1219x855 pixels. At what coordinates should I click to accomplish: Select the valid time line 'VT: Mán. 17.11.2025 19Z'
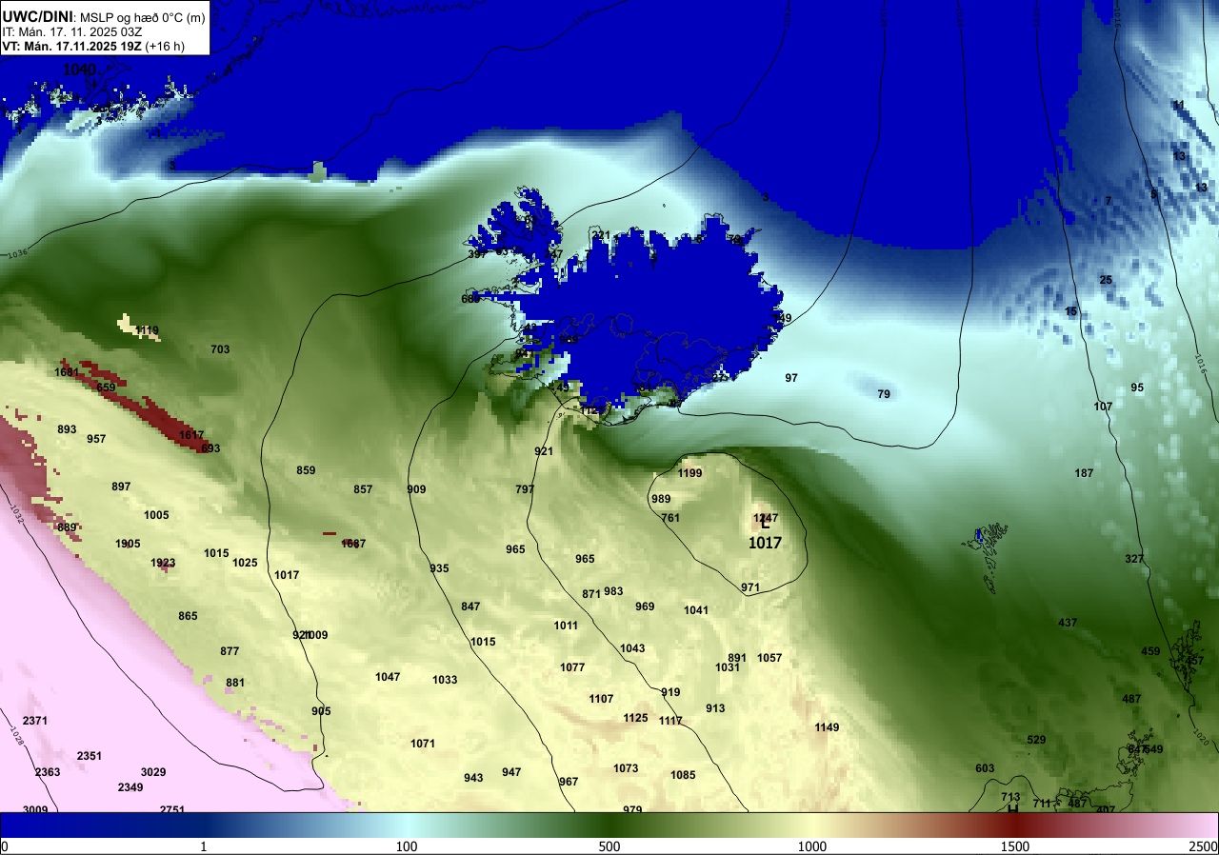(x=71, y=46)
